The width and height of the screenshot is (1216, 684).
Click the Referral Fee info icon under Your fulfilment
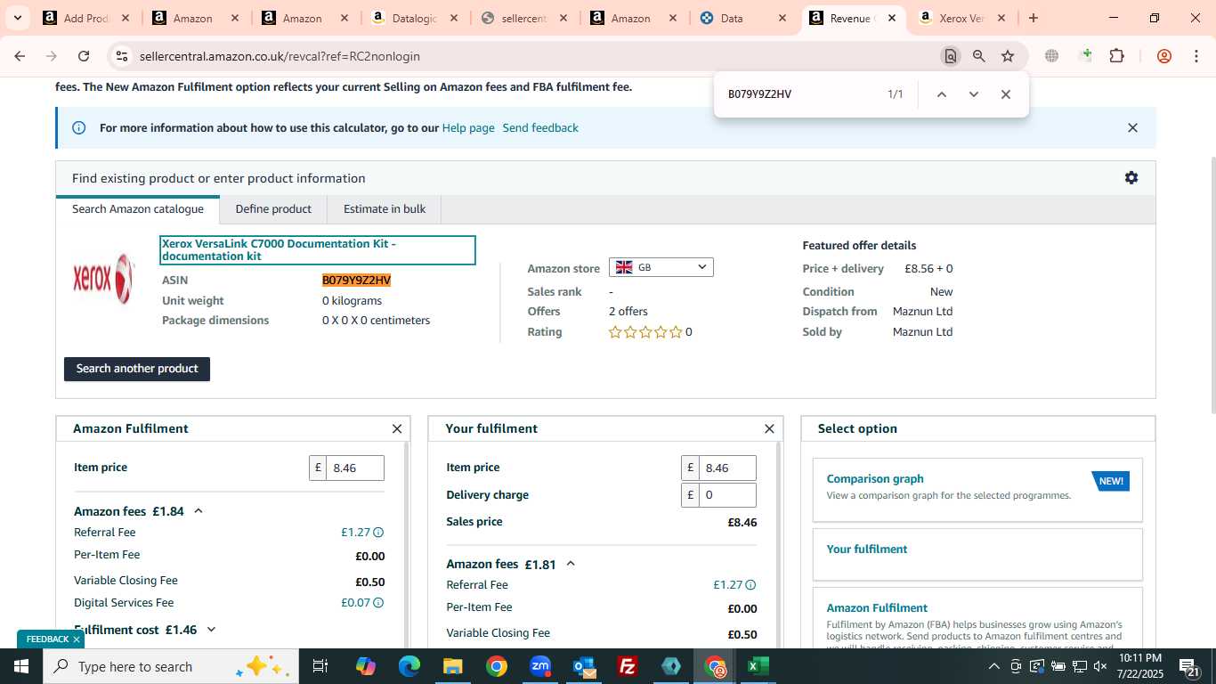750,585
